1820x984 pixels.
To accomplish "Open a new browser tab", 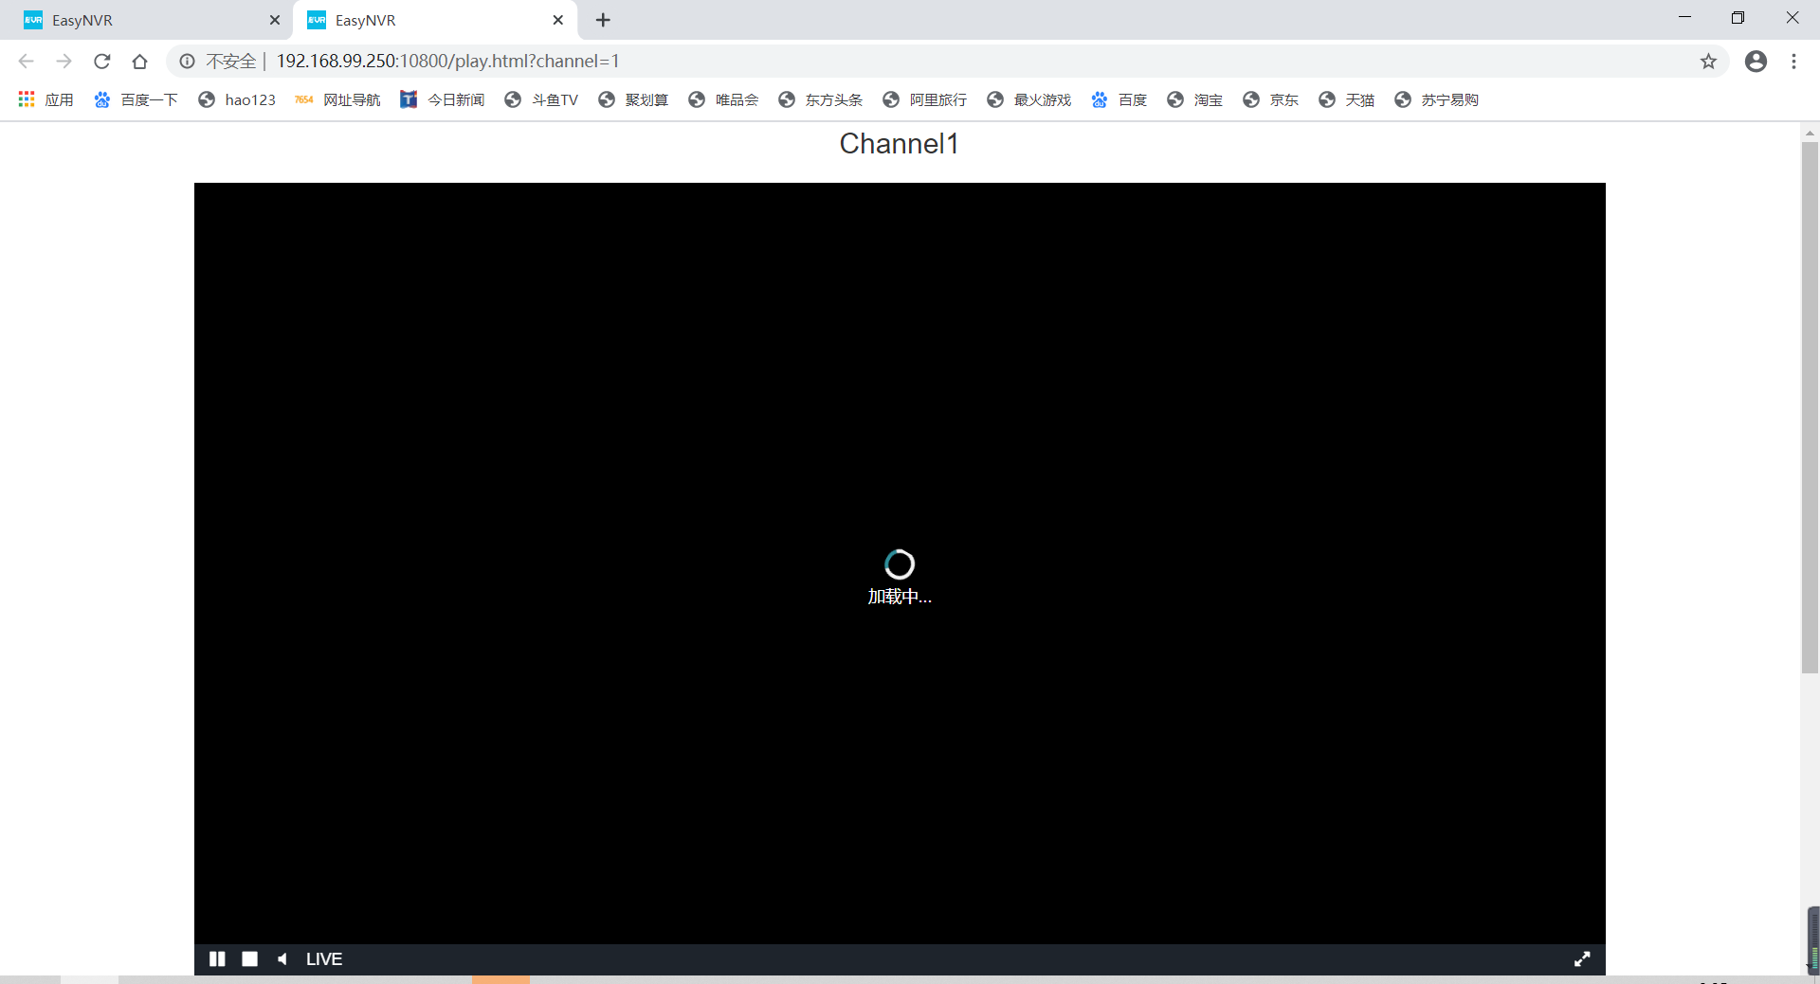I will pos(603,20).
